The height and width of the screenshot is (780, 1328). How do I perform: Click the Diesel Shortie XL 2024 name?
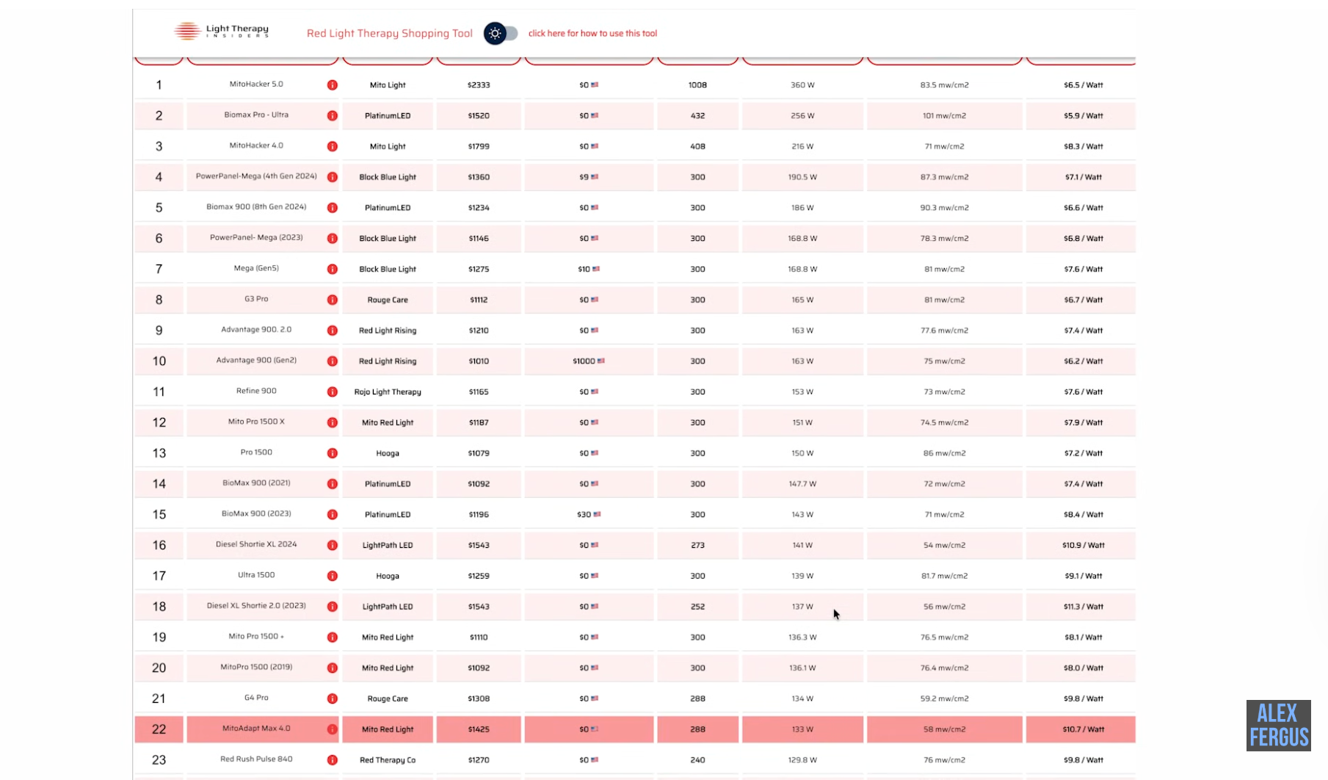click(x=256, y=544)
